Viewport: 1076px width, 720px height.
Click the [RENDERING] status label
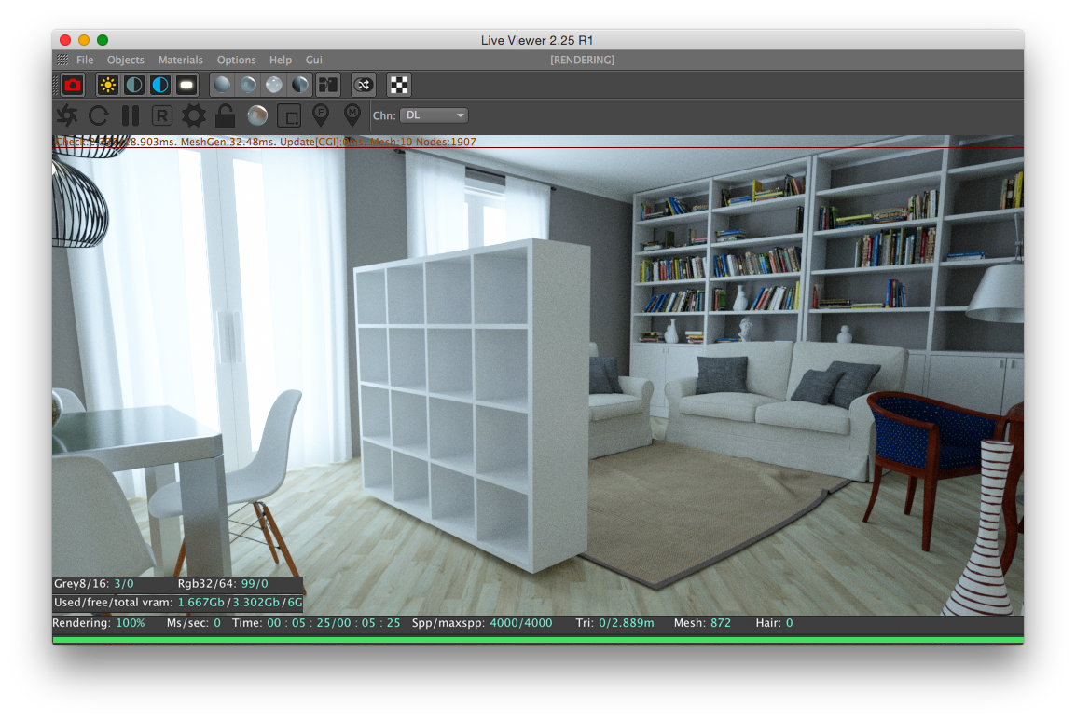pos(582,60)
